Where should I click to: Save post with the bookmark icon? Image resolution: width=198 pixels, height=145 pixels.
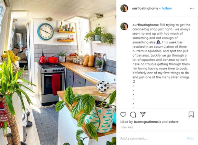191,114
